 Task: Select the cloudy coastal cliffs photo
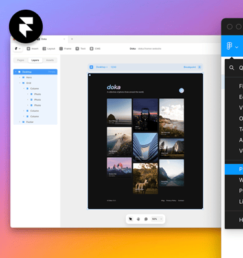[172, 118]
